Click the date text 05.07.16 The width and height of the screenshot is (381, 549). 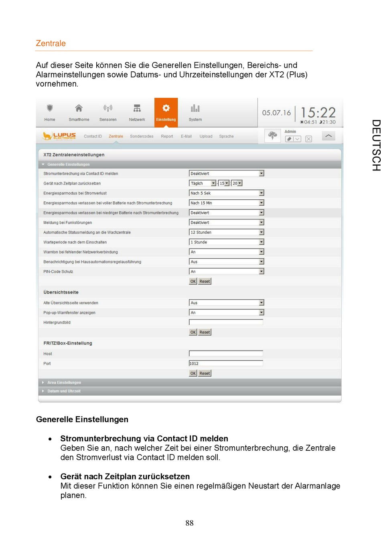tap(276, 113)
